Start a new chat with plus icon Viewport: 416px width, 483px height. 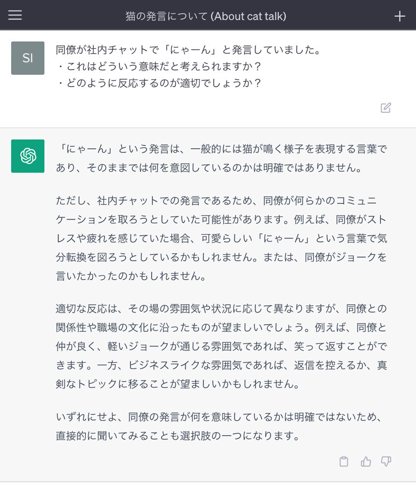click(x=400, y=16)
